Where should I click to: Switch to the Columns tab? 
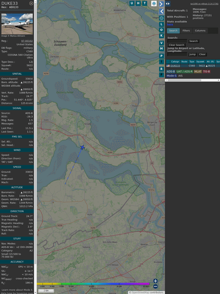tap(200, 31)
